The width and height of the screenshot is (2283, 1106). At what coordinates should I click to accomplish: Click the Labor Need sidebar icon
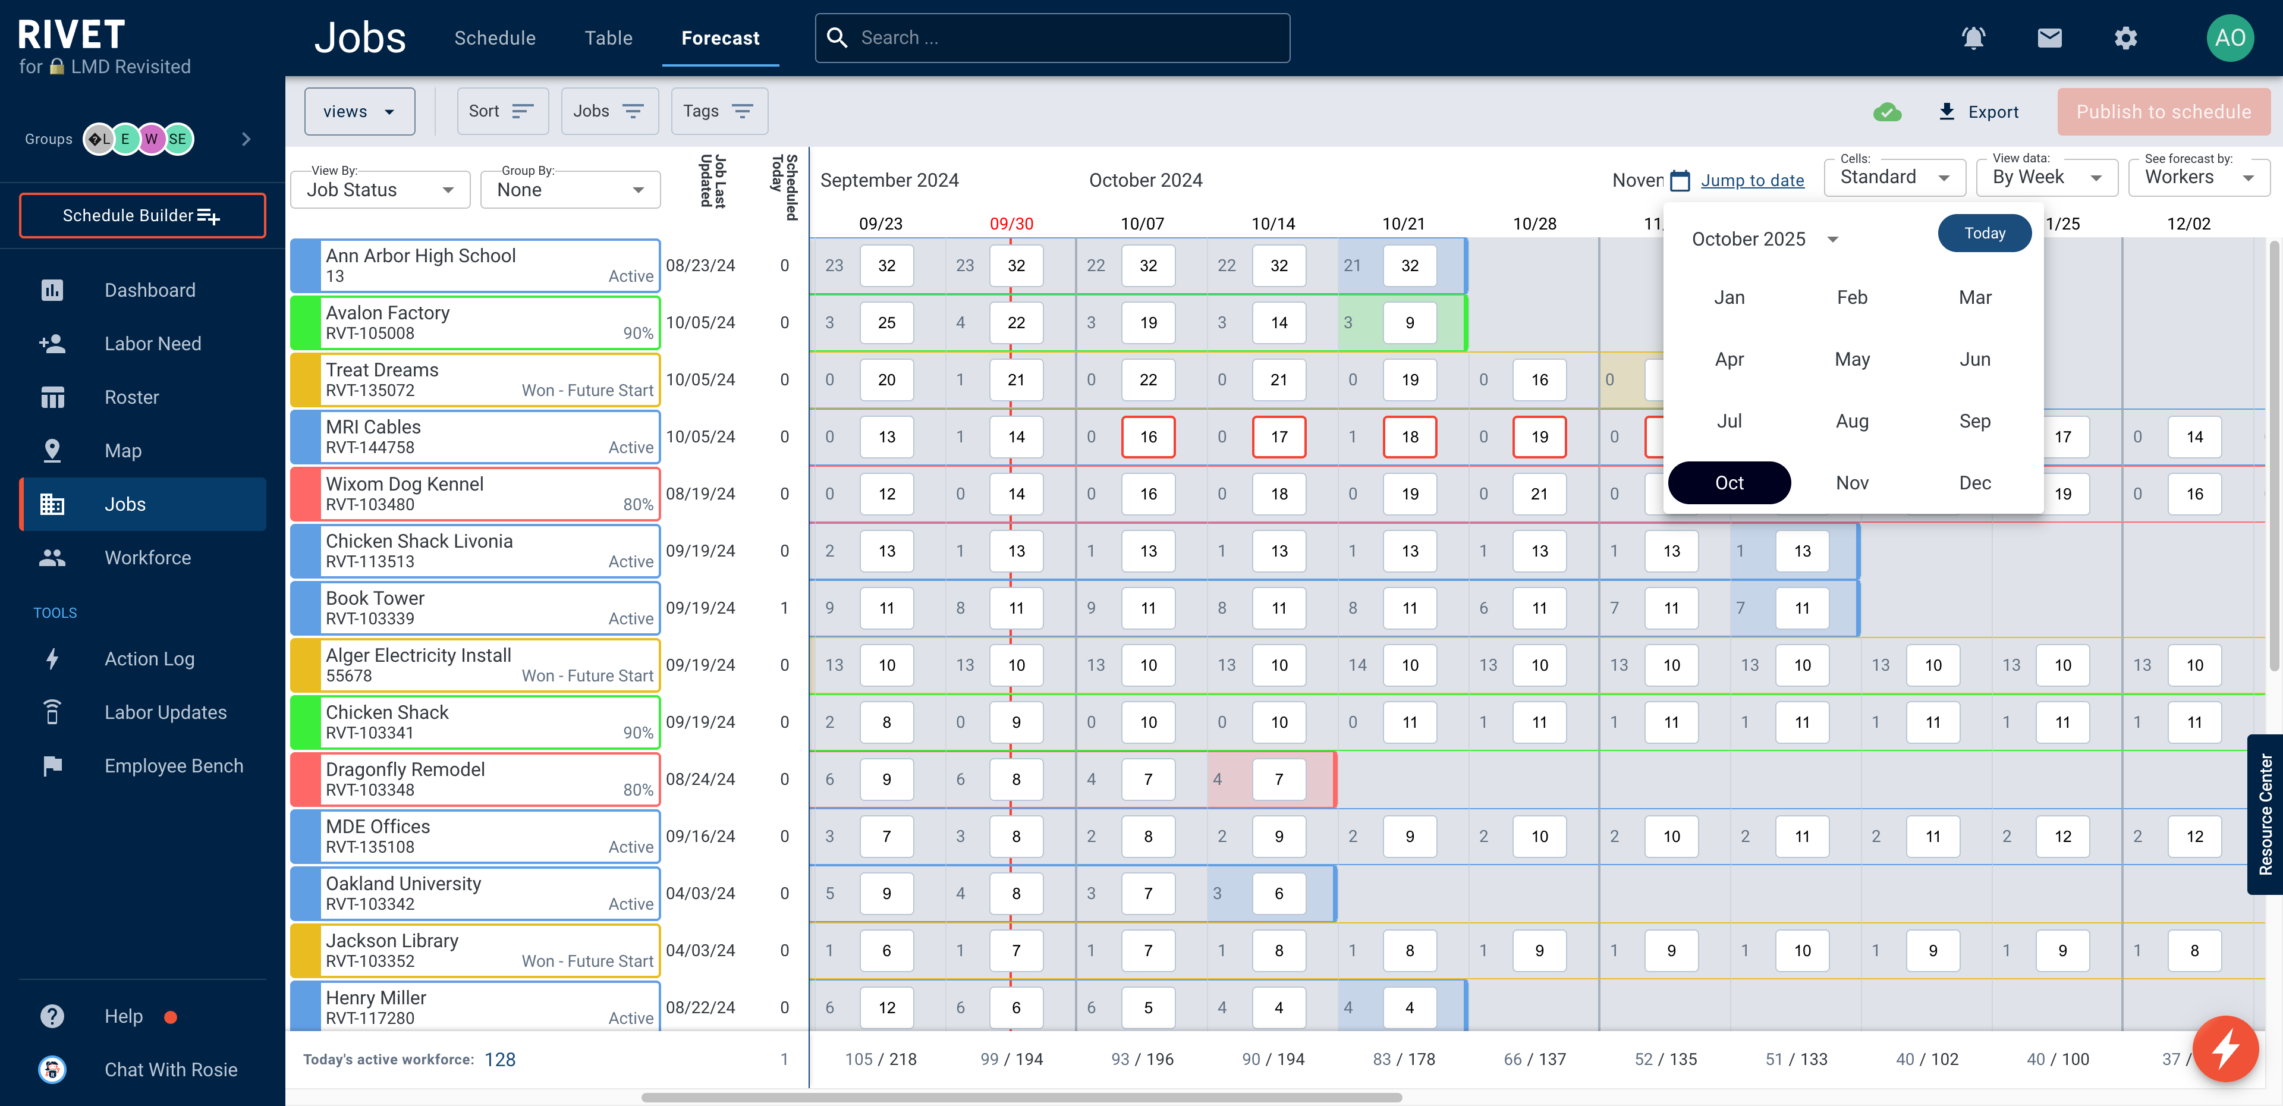click(x=52, y=344)
